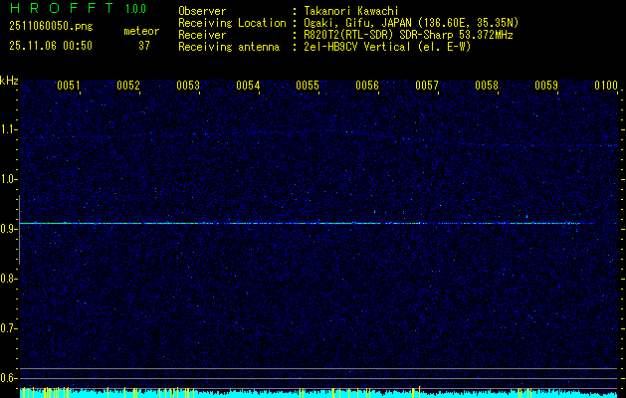Click antenna 2el-HB9CV Vertical text
This screenshot has height=398, width=626.
pyautogui.click(x=387, y=47)
